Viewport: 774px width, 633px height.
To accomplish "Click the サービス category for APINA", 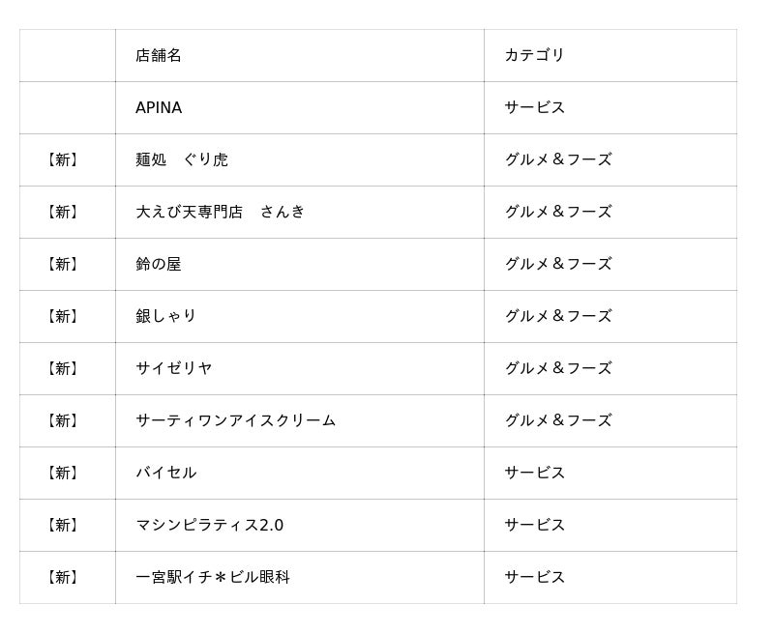I will coord(534,107).
